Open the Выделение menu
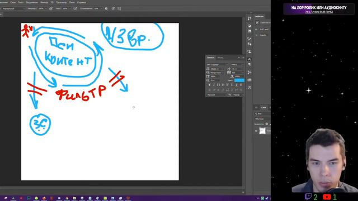 32,2
